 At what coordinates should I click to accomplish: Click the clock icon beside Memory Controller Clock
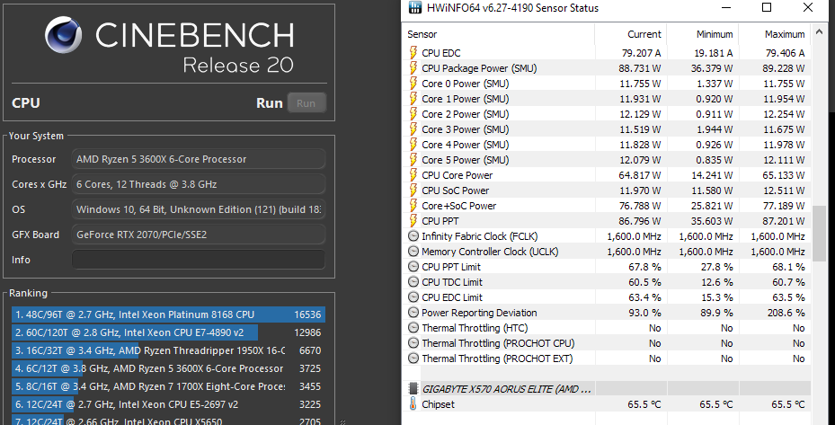(413, 252)
